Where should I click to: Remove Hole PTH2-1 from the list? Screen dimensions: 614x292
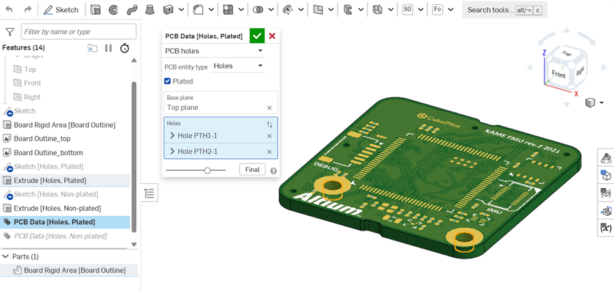pyautogui.click(x=269, y=152)
